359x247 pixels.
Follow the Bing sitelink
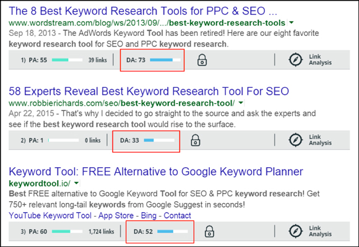[149, 215]
